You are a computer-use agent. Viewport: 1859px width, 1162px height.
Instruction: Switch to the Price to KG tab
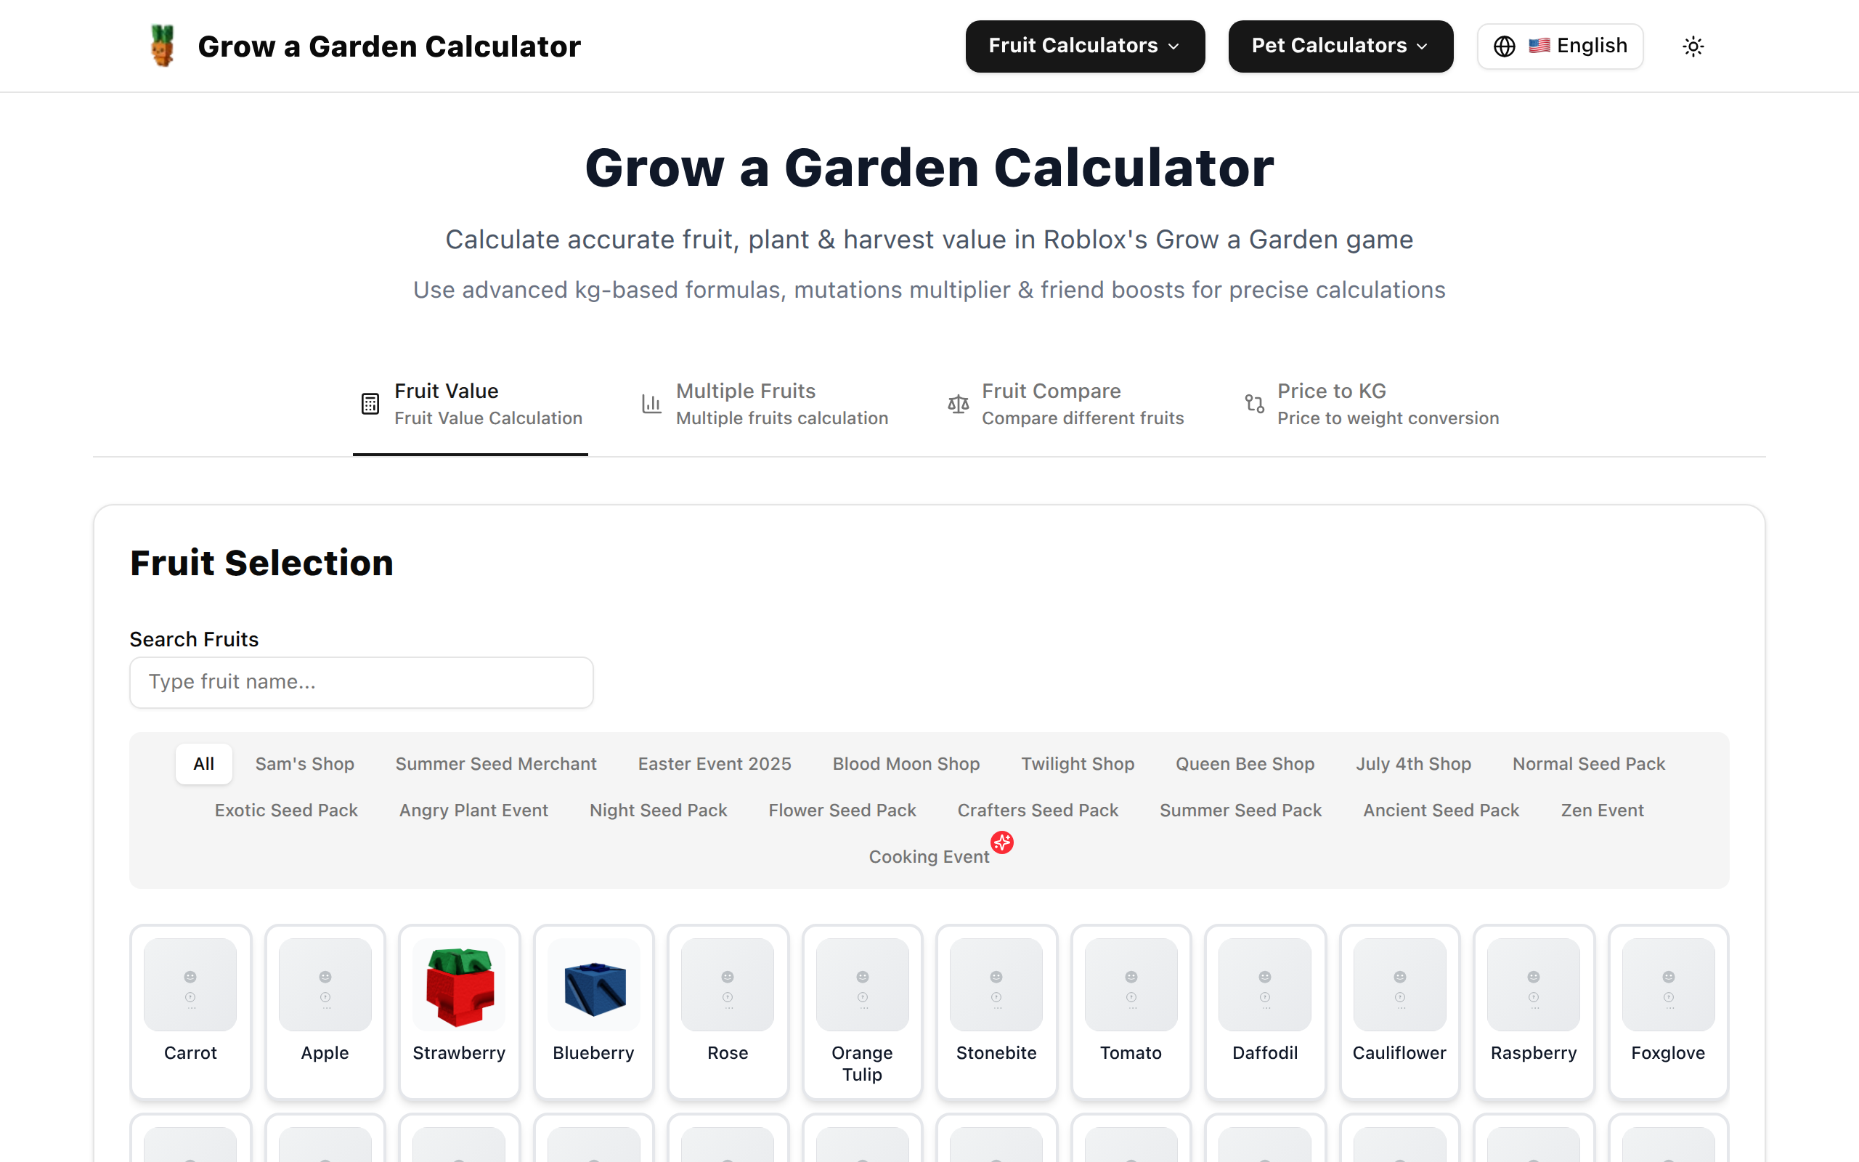point(1371,405)
